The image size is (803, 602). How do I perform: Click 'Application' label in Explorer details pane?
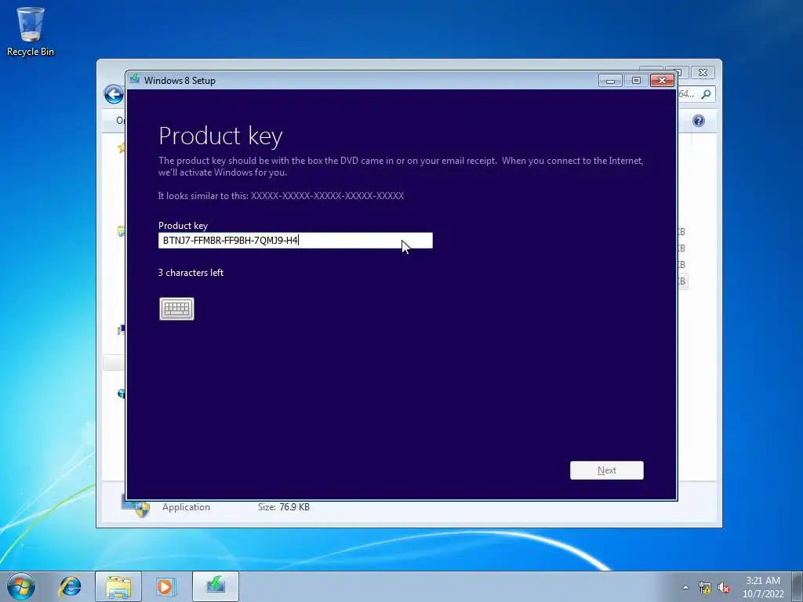point(186,507)
